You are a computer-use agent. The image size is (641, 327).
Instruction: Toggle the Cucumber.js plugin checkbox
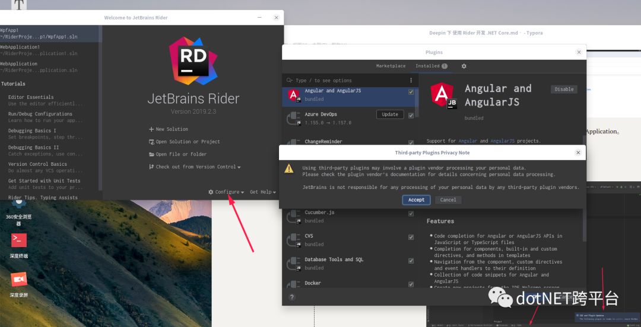pos(411,213)
